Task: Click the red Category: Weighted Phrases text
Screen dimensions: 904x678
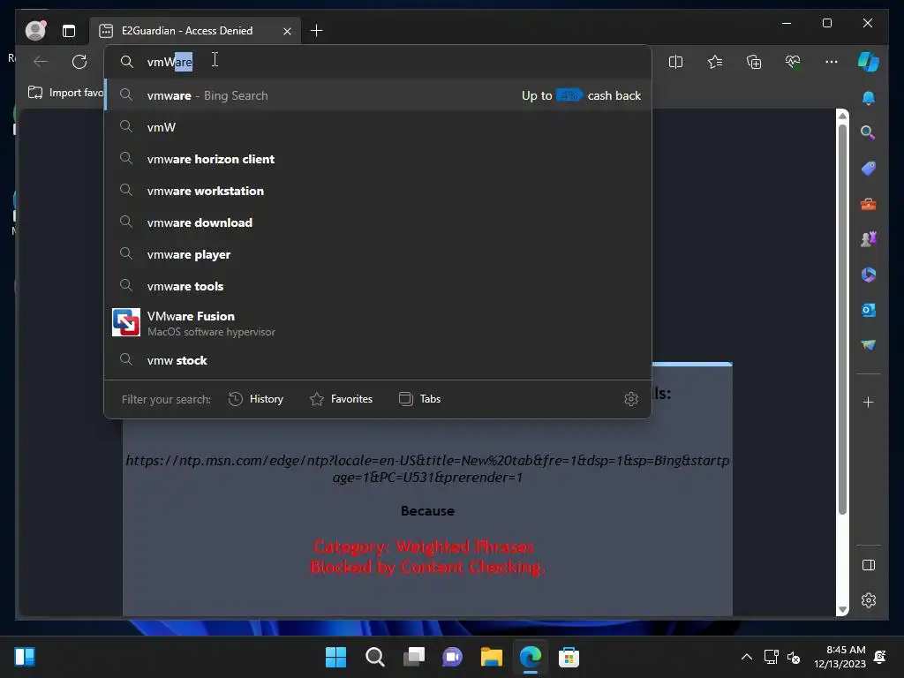Action: tap(424, 546)
